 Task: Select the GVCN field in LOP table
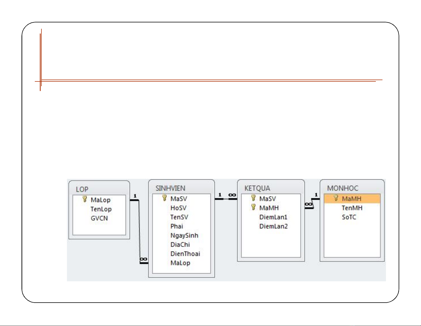(99, 218)
